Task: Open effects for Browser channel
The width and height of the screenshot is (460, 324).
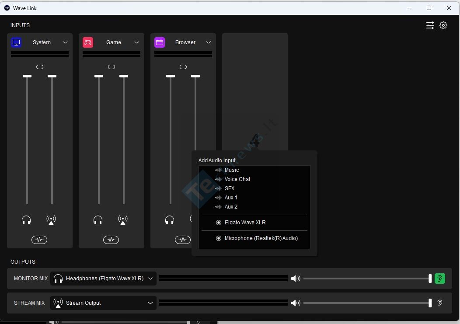Action: 182,240
